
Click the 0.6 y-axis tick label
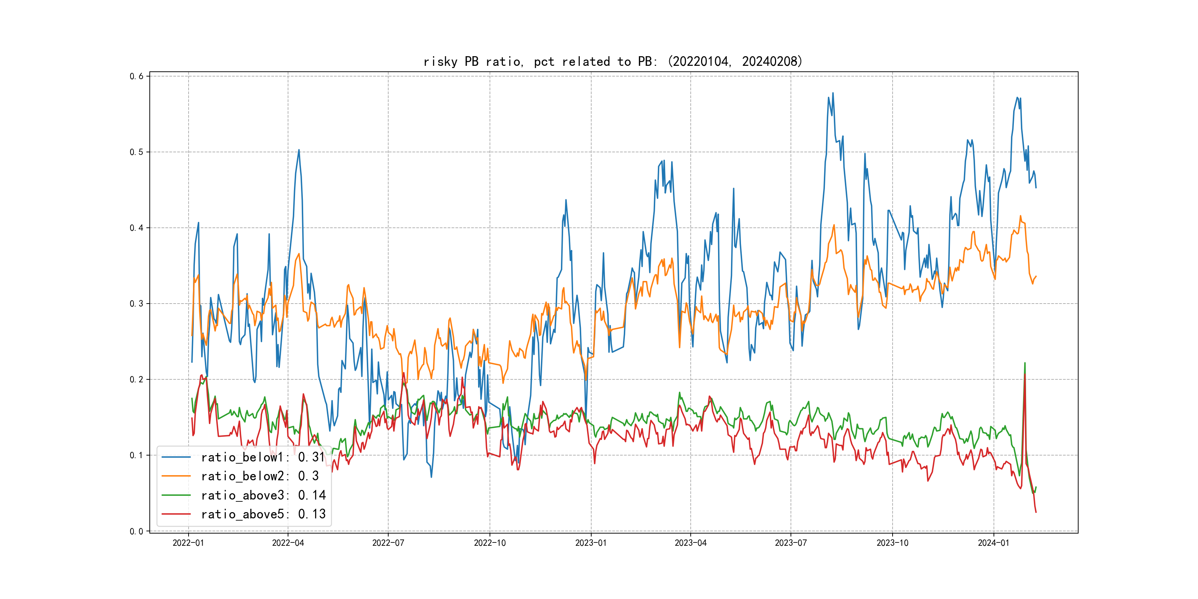(x=136, y=76)
